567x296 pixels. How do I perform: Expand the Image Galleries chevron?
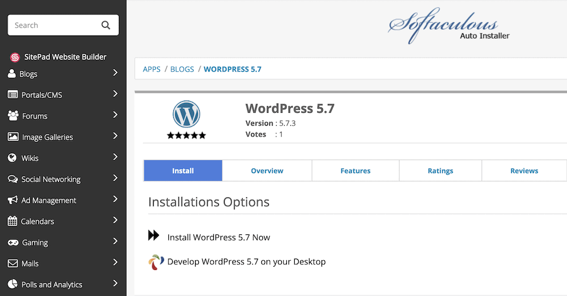pos(115,136)
